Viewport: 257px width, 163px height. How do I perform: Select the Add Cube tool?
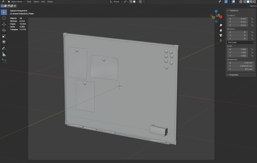click(4, 61)
